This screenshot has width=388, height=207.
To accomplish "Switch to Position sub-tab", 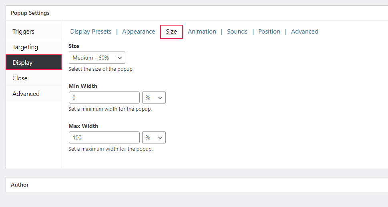I will (x=269, y=32).
